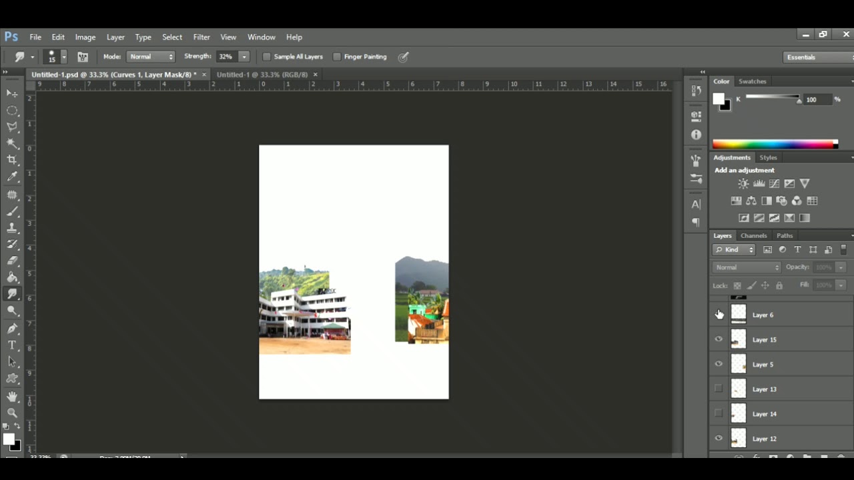Enable Sample All Layers checkbox
The image size is (854, 480).
(x=267, y=57)
